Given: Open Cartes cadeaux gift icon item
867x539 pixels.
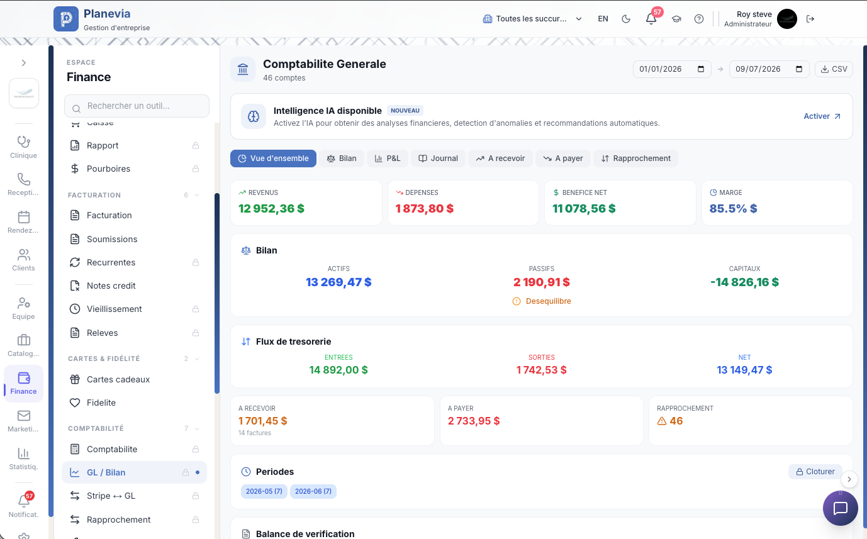Looking at the screenshot, I should click(x=135, y=379).
